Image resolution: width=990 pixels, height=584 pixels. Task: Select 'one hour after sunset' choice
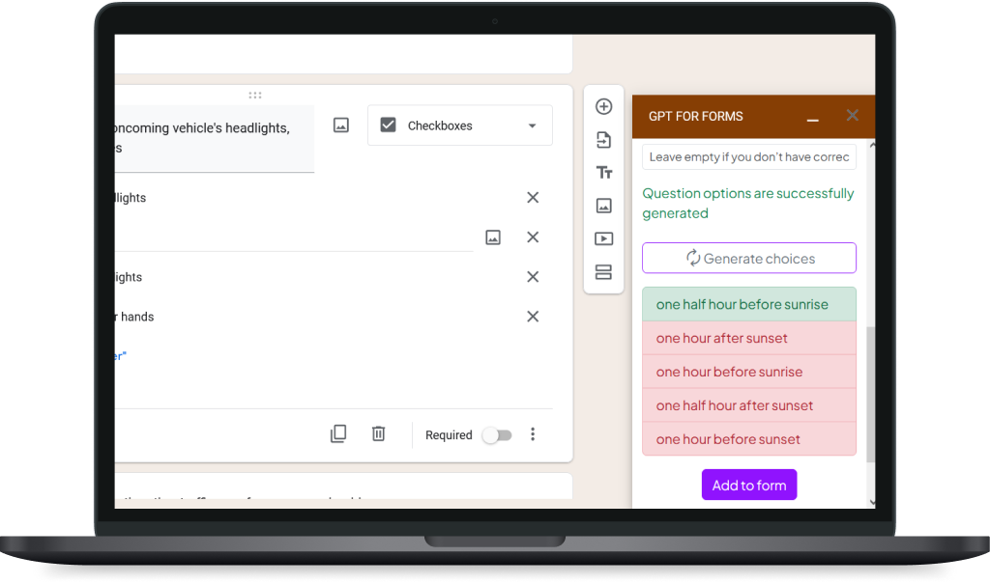click(749, 338)
